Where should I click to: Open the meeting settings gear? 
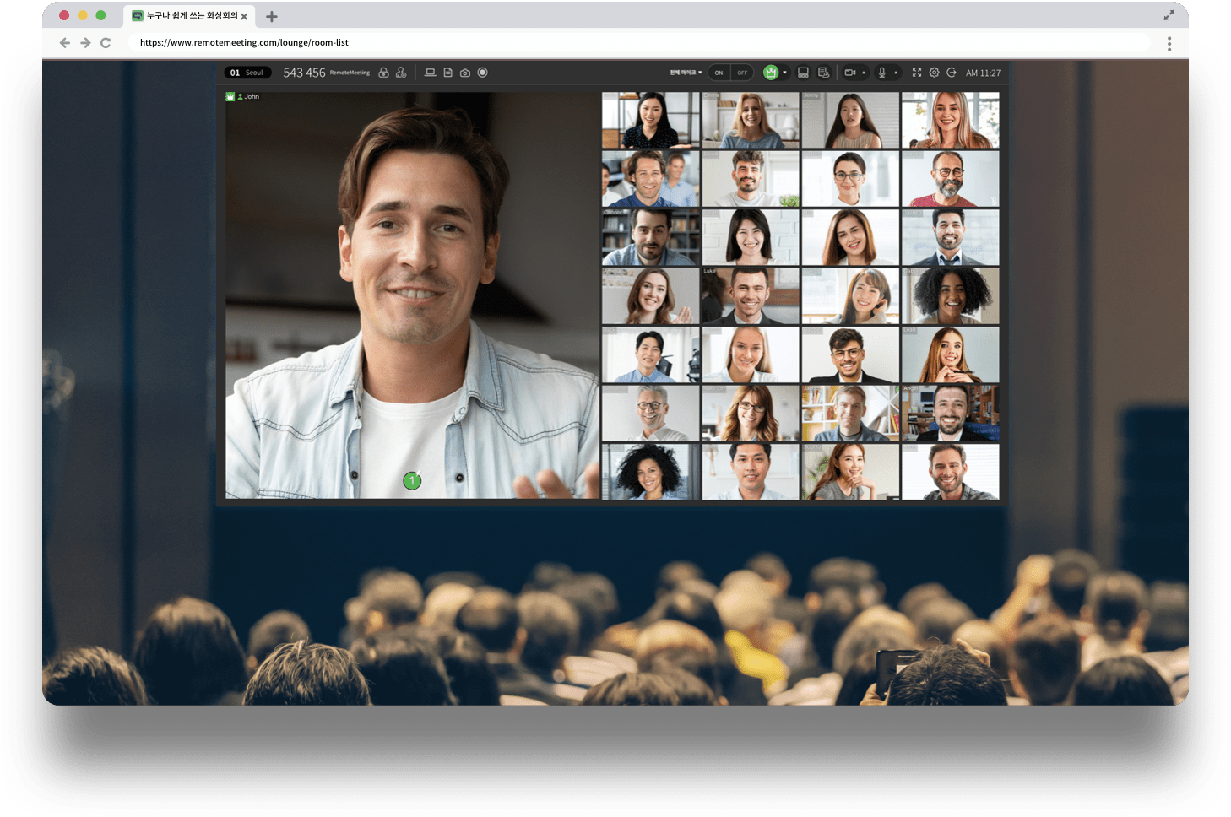(x=934, y=73)
